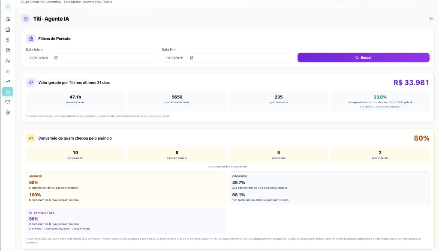Select the active AI bot sidebar icon
The height and width of the screenshot is (251, 439).
point(8,92)
